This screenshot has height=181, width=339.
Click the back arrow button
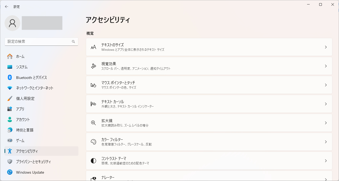coord(6,7)
